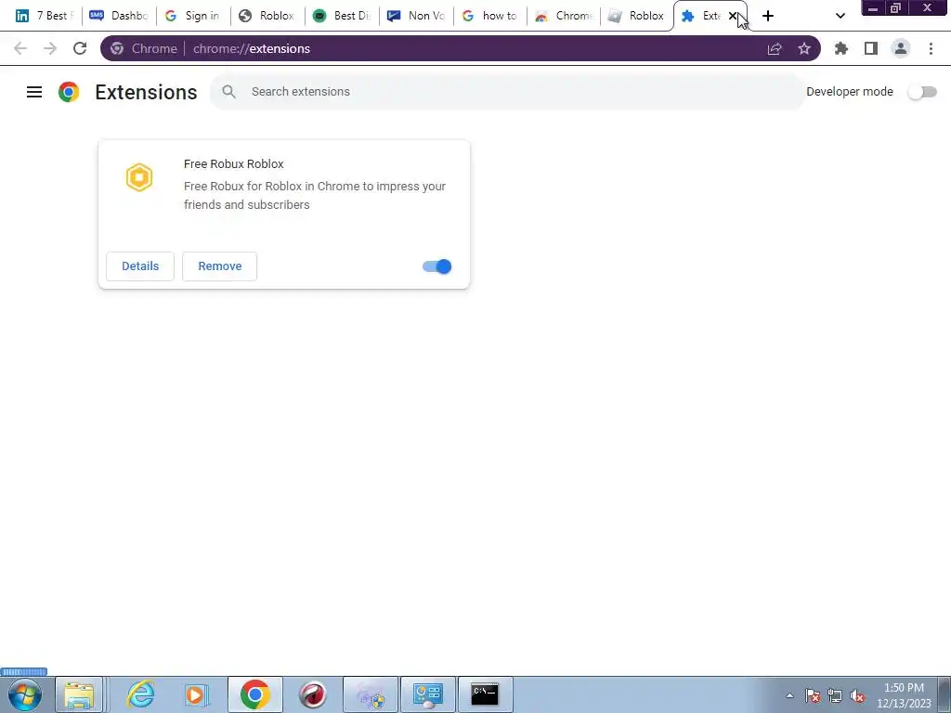Image resolution: width=951 pixels, height=713 pixels.
Task: Click the muted volume tray icon
Action: tap(857, 695)
